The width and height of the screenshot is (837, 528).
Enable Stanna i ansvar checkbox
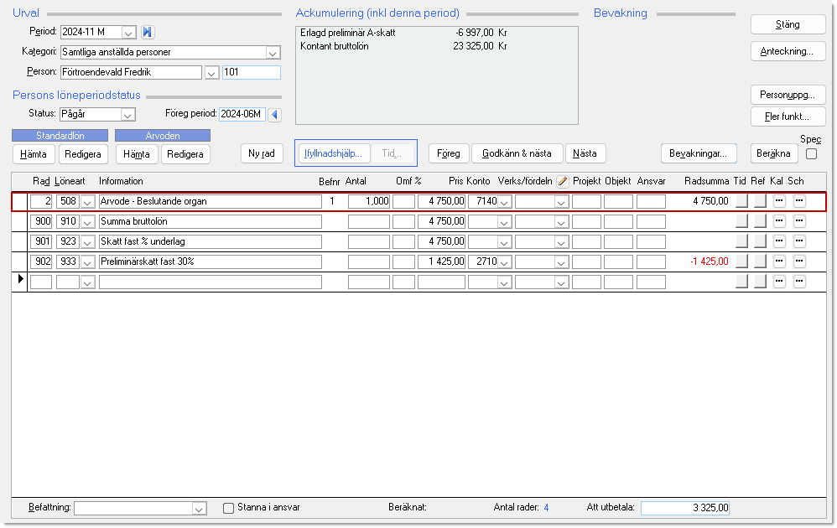(x=228, y=508)
